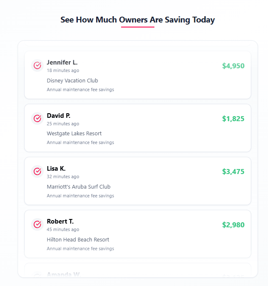Open Marriott's Aruba Surf Club resort name
The width and height of the screenshot is (268, 286).
point(79,187)
